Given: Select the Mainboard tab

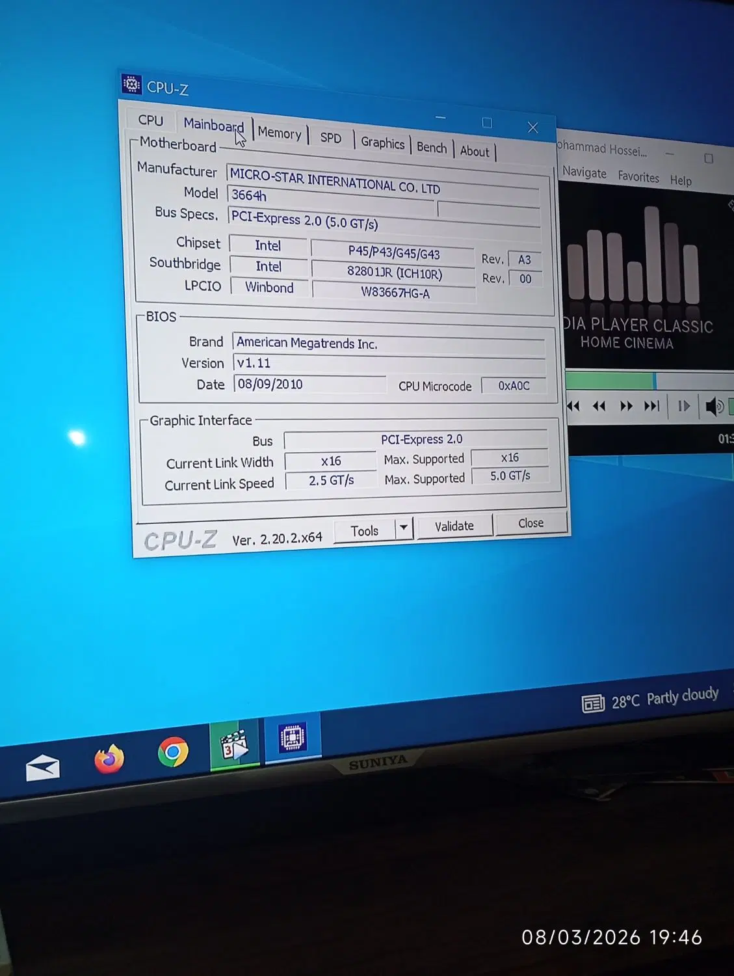Looking at the screenshot, I should [213, 124].
